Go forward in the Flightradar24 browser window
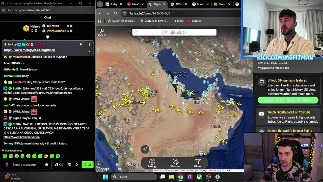323x182 pixels. point(108,13)
